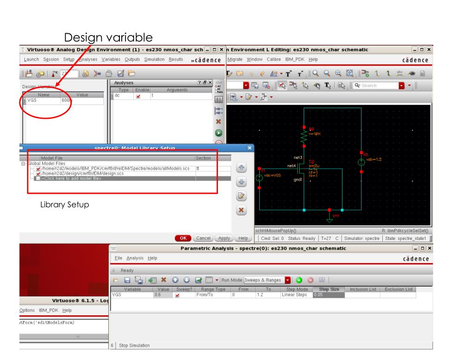Click the delete row X in Parametric Analysis toolbar
Viewport: 474px width, 355px height.
163,280
